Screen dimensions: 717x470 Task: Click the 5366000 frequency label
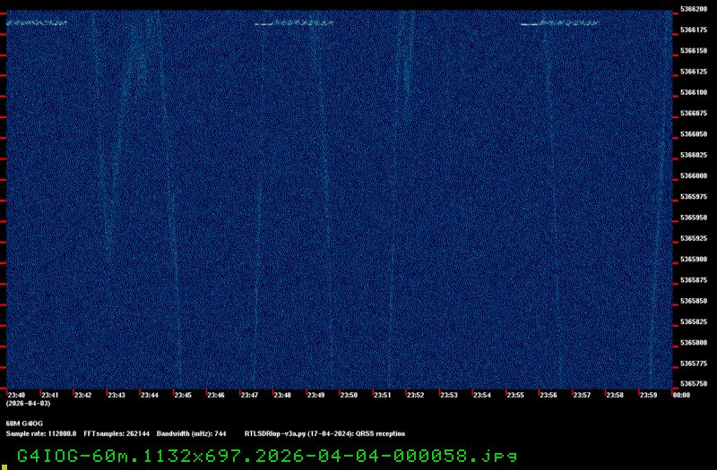(x=694, y=175)
